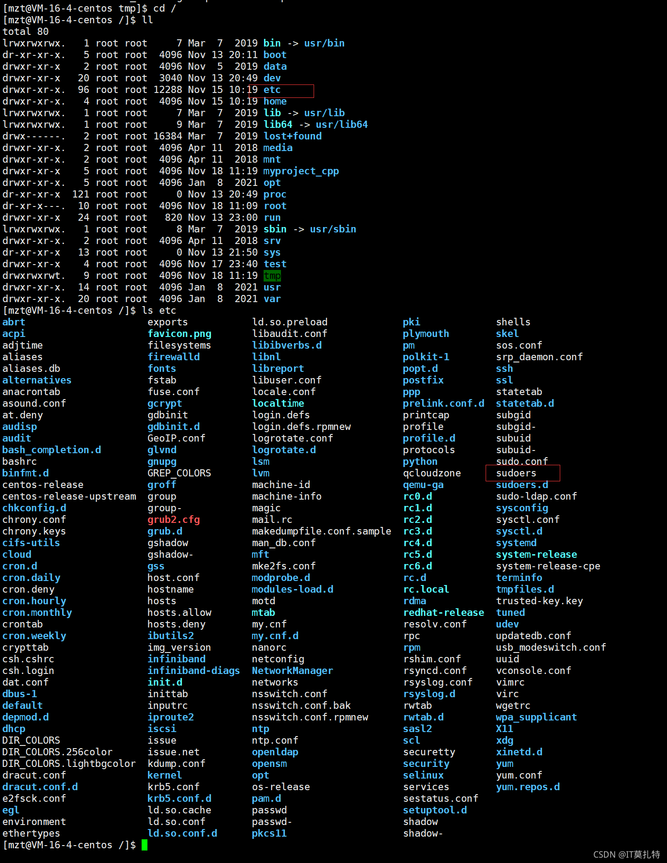Select the red 'grub2.cfg' entry
Screen dimensions: 667x863
174,520
